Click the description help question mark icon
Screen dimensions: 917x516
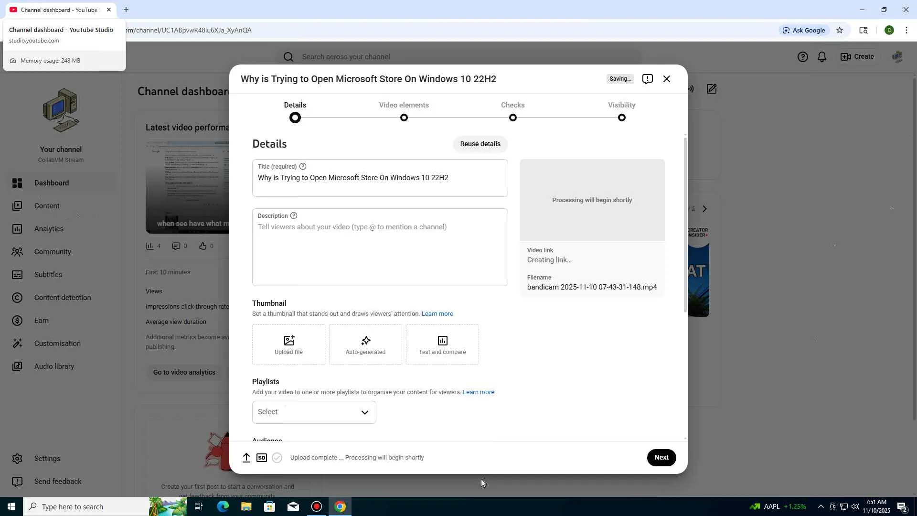[294, 215]
